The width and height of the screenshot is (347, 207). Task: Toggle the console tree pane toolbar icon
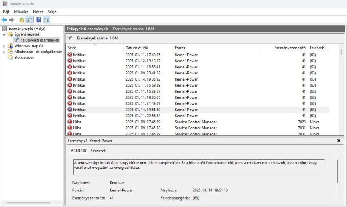pos(29,20)
